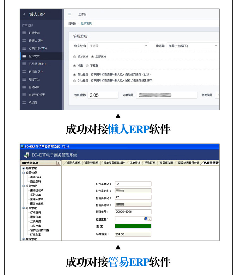Click the list icon next to 待确认 (25)

coord(24,40)
